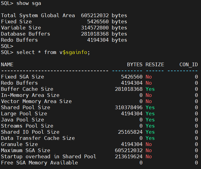The image size is (201, 169).
Task: Click the CON_ID column header
Action: 188,64
